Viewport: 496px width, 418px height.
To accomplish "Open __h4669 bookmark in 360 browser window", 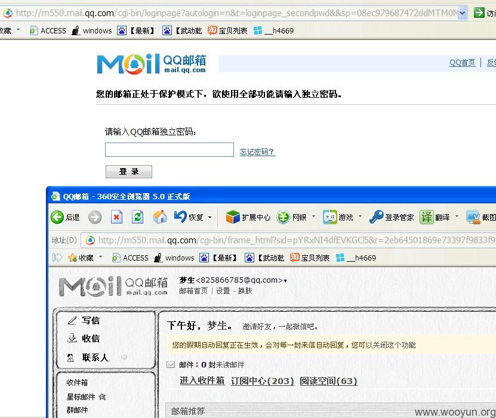I will click(356, 258).
